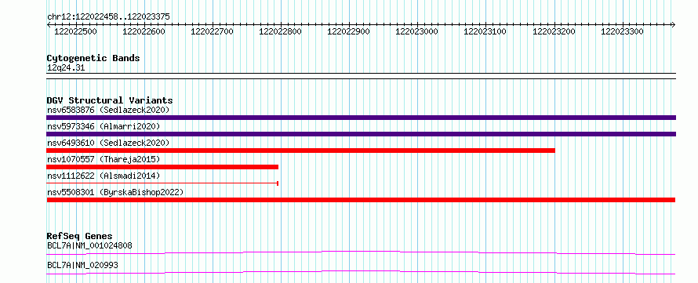Select the red nsv6493610 variant bar
698x283 pixels.
(x=301, y=151)
